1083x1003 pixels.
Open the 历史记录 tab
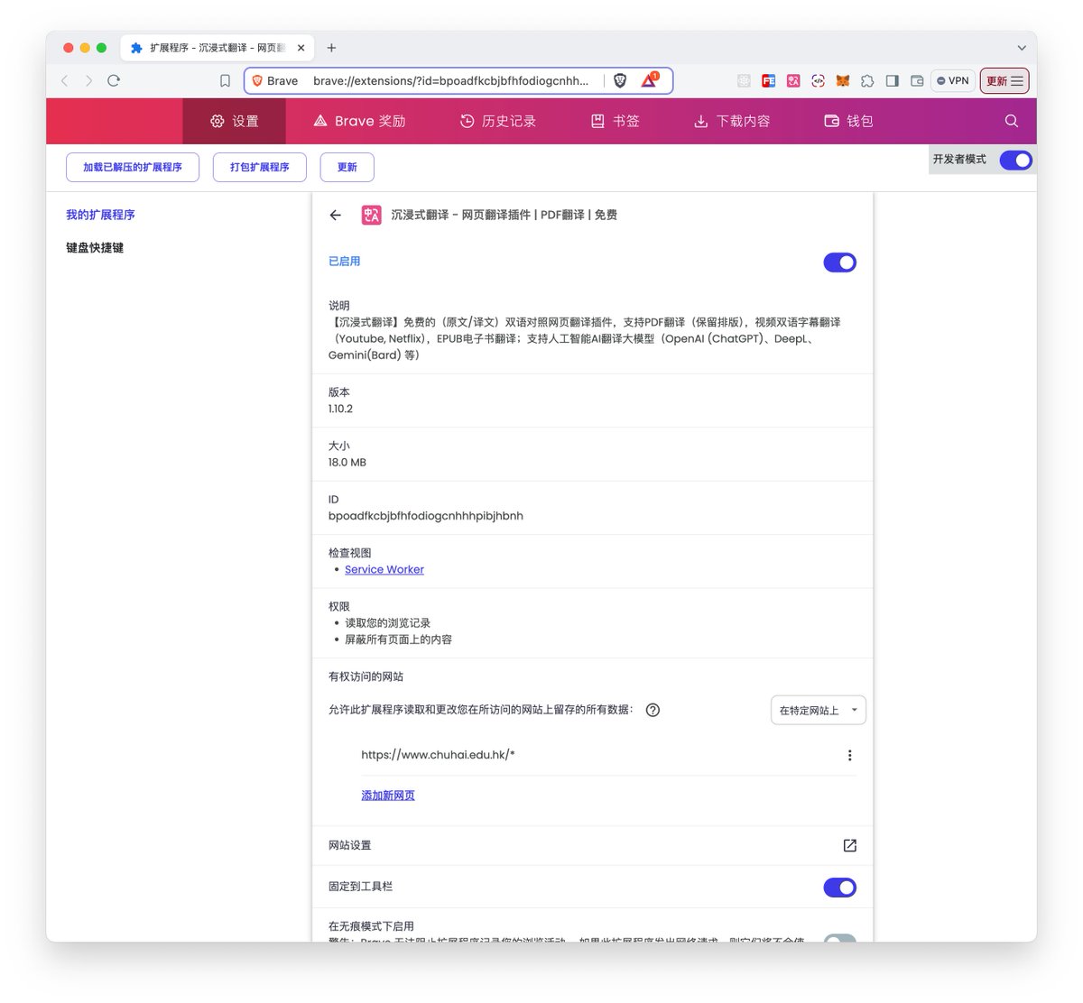tap(498, 121)
